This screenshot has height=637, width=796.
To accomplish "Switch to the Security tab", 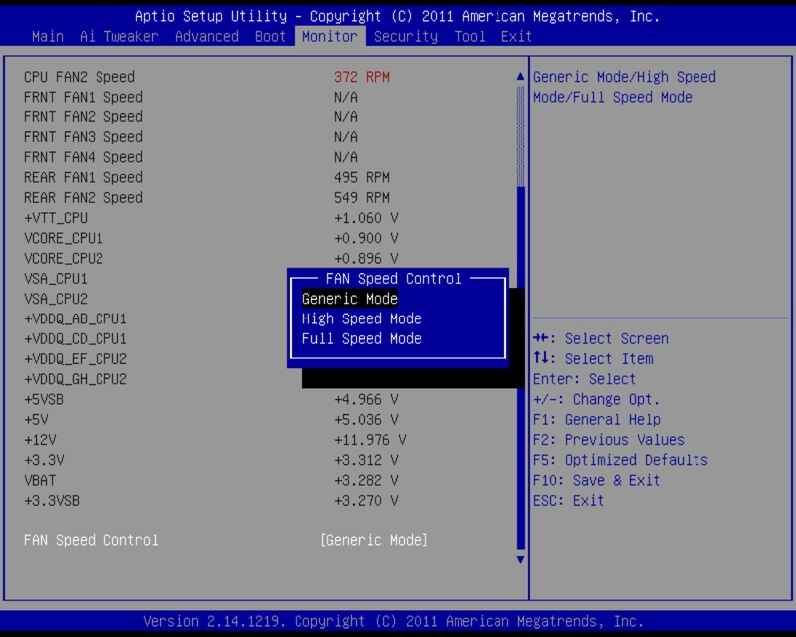I will (406, 36).
